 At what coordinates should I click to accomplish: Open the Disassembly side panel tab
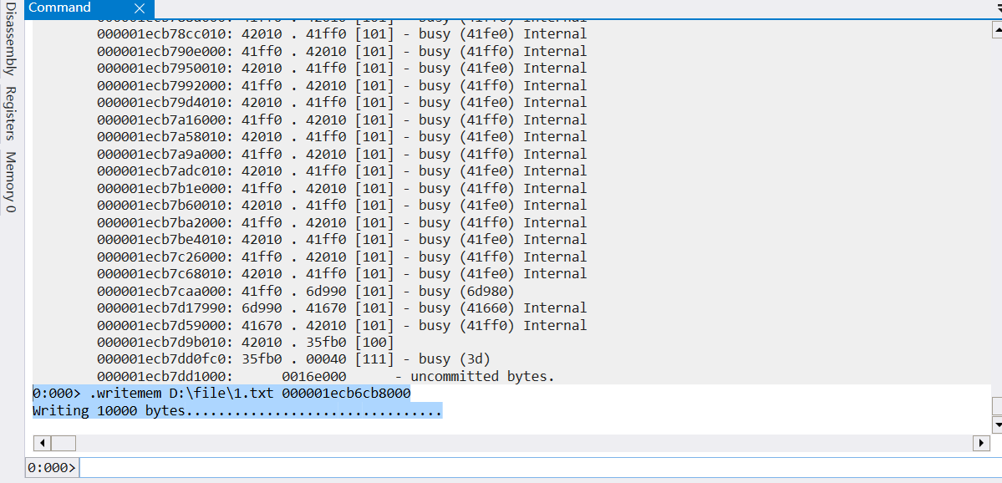9,39
